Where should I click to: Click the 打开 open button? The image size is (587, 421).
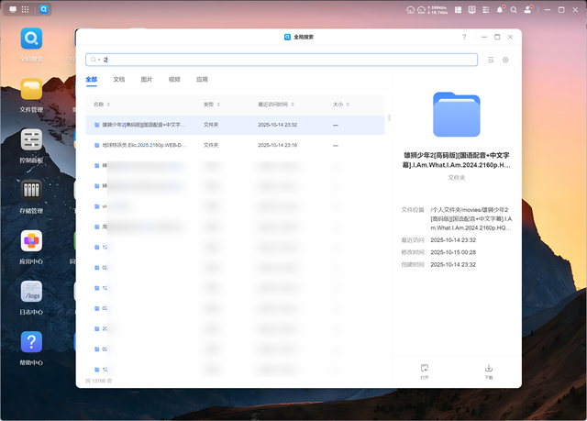pos(424,371)
